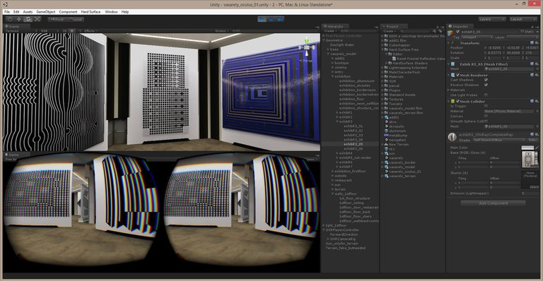
Task: Click the Main Color eyedropper icon
Action: pos(537,148)
